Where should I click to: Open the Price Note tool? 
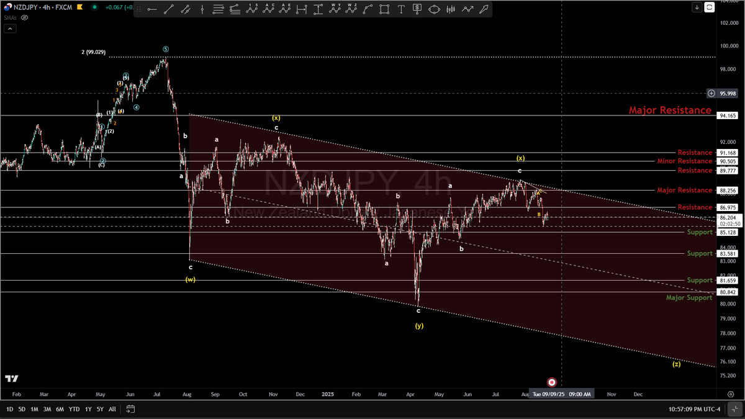tap(417, 9)
